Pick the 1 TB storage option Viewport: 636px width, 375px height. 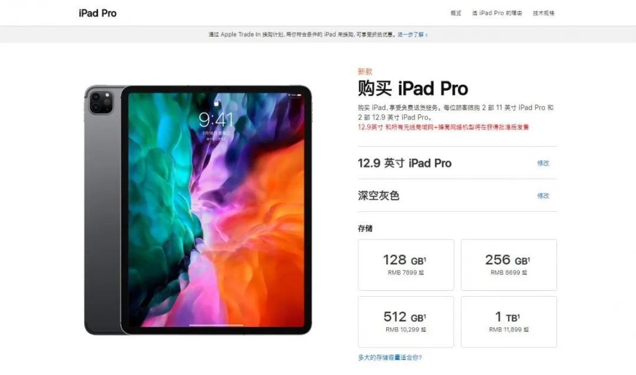point(509,322)
